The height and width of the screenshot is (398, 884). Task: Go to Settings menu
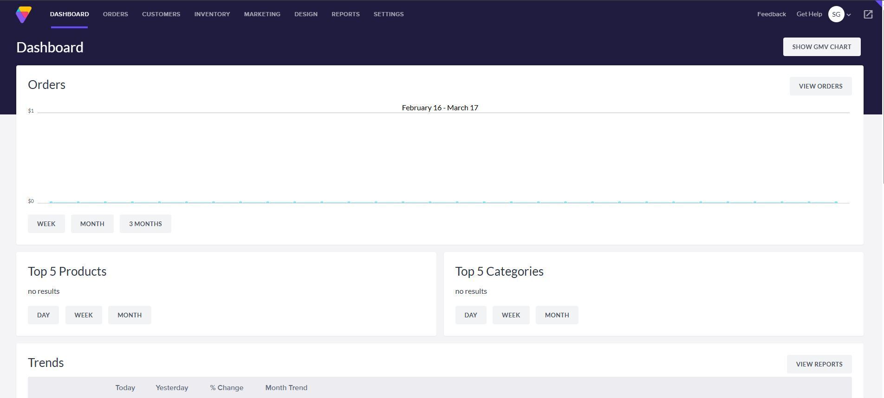point(389,14)
